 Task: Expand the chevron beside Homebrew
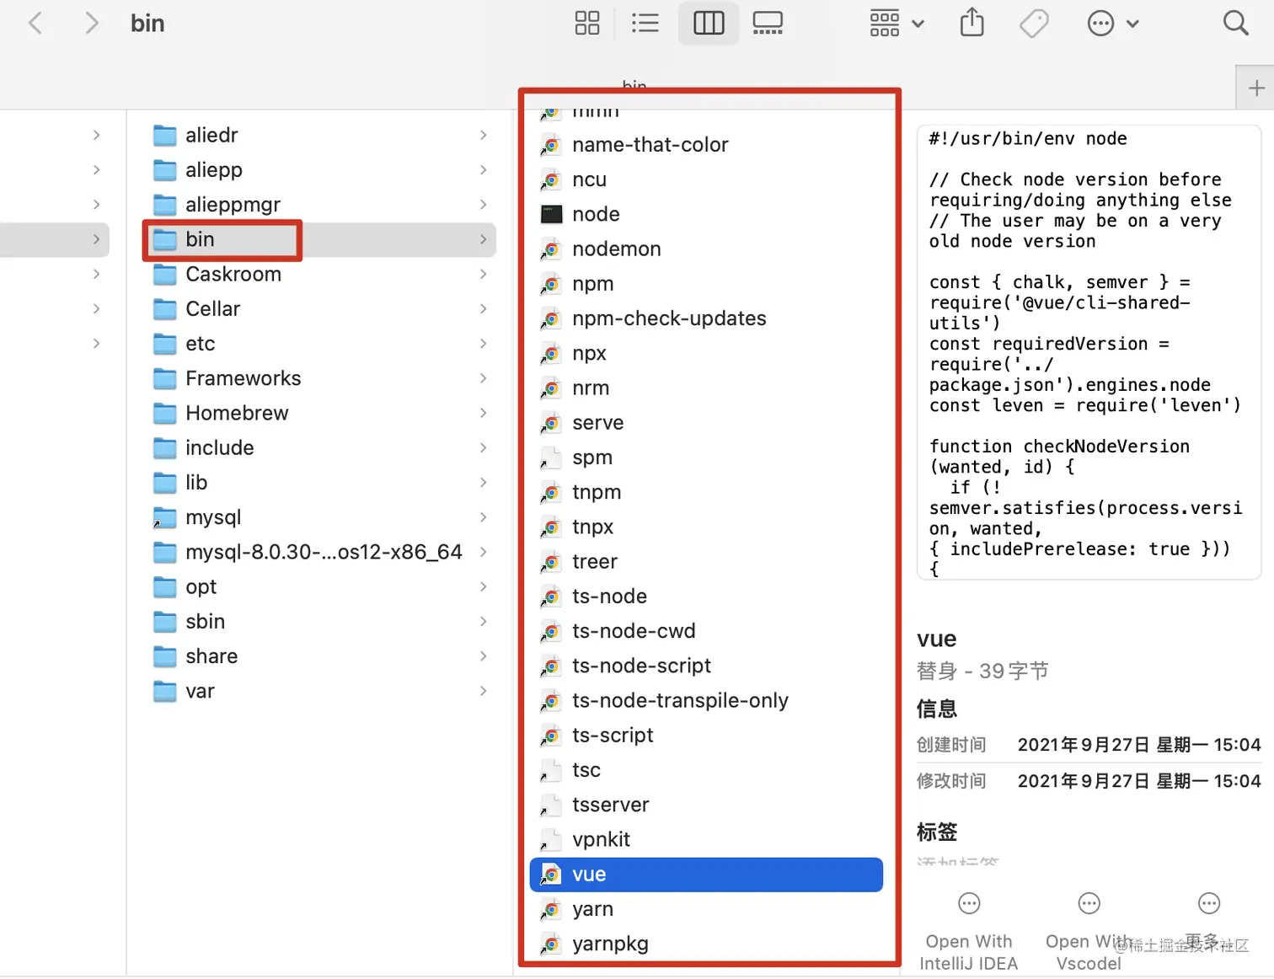(x=483, y=413)
